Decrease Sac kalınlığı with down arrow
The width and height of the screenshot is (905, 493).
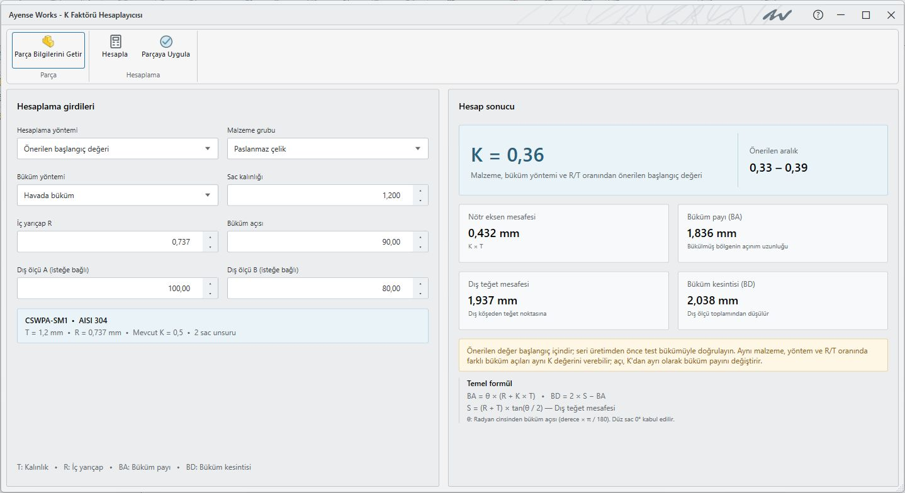(420, 201)
